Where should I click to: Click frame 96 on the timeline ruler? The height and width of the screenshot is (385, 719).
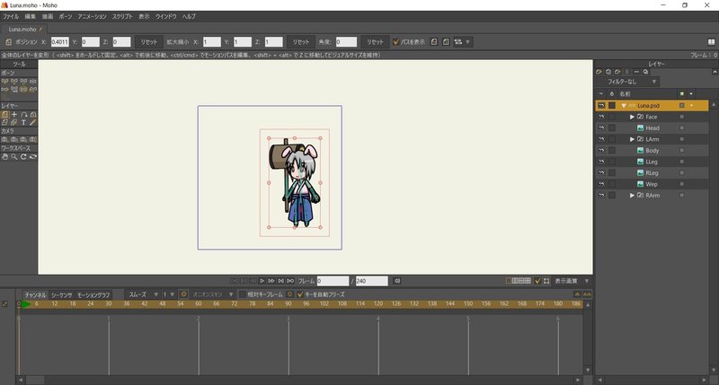pos(306,304)
